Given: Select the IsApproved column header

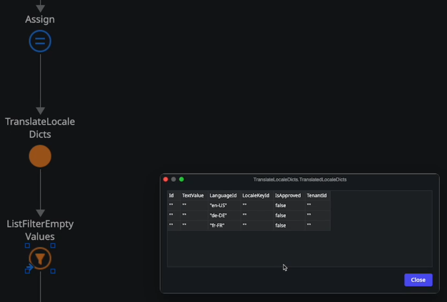Looking at the screenshot, I should pos(288,196).
